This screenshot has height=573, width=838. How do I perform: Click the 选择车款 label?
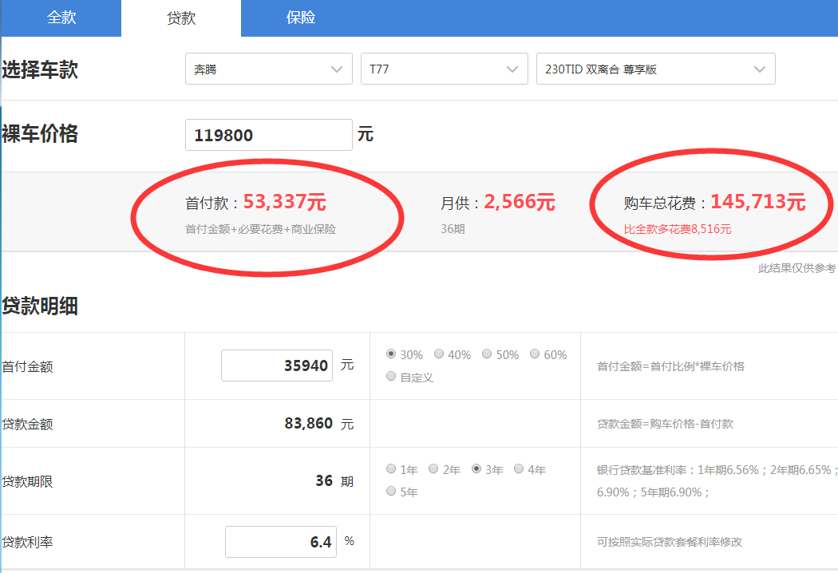click(x=40, y=70)
